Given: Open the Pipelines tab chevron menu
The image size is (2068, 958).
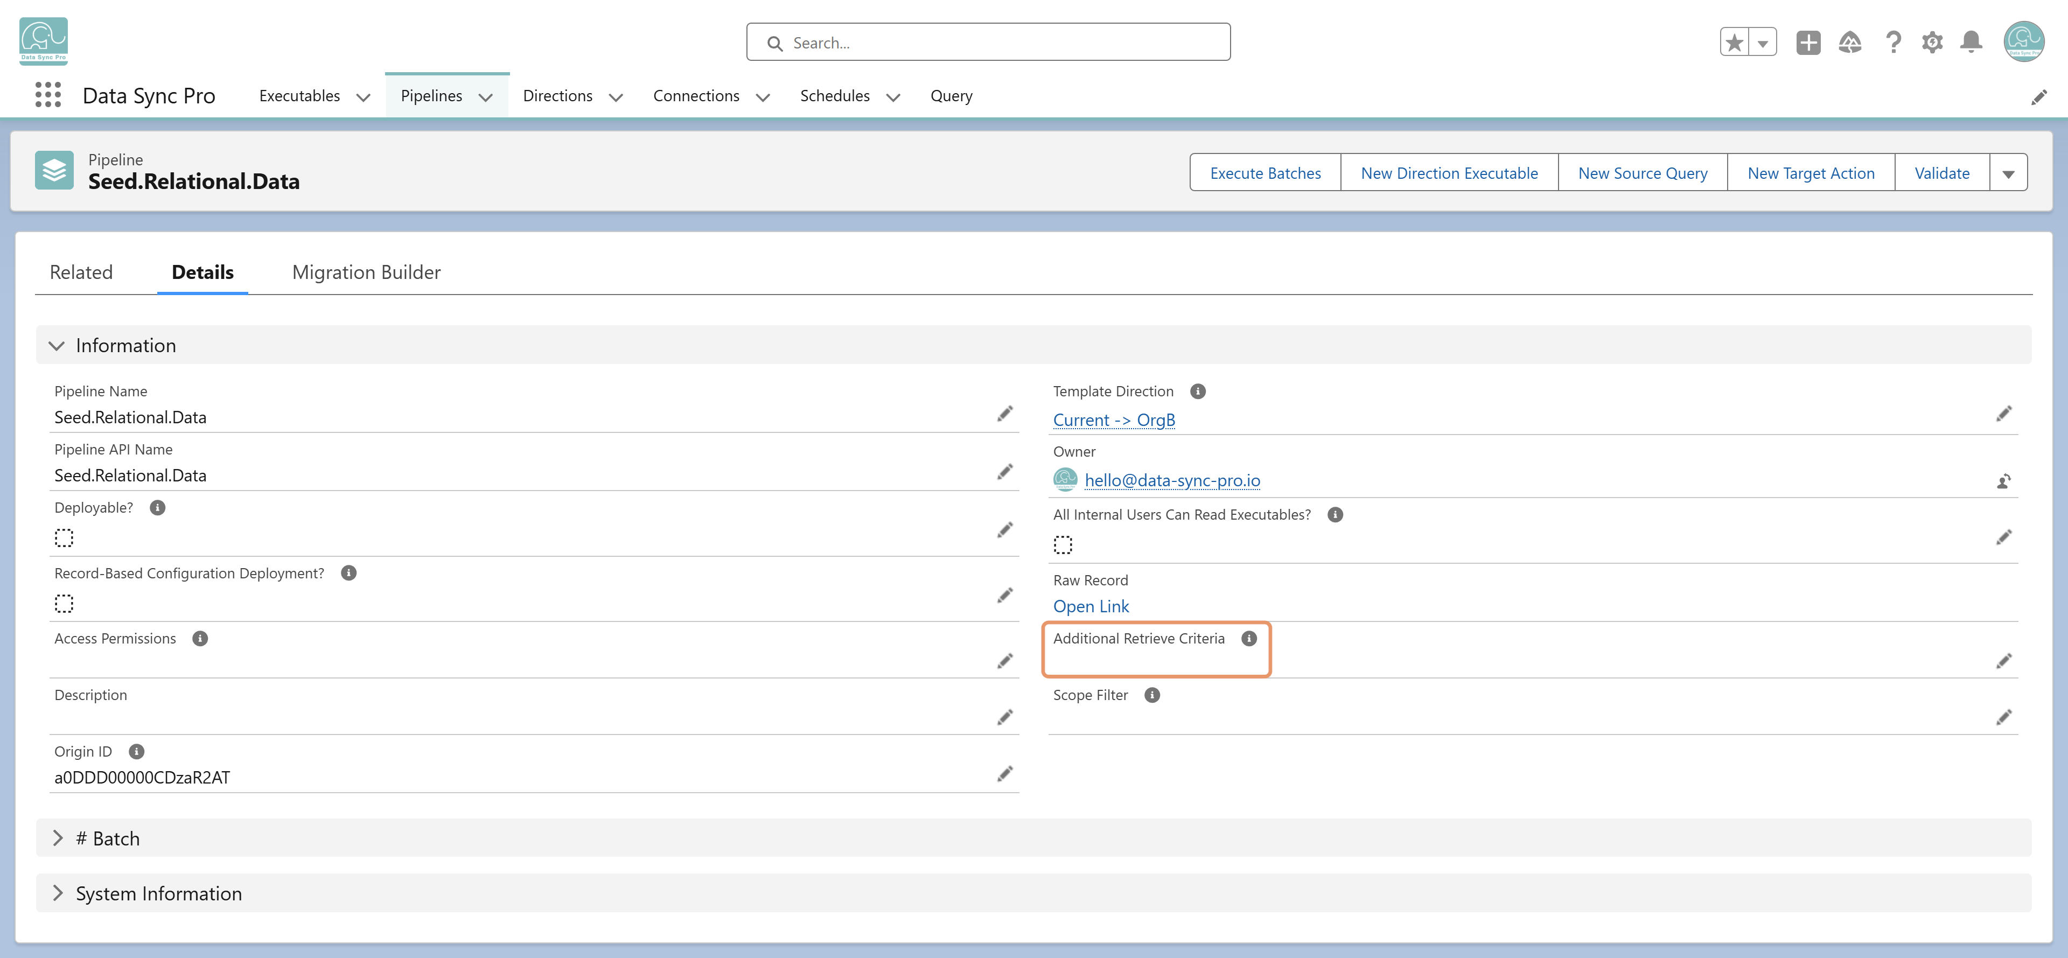Looking at the screenshot, I should tap(486, 97).
